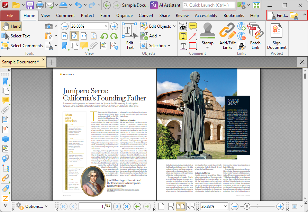Click the Save floppy disk icon
308x212 pixels.
pos(30,5)
